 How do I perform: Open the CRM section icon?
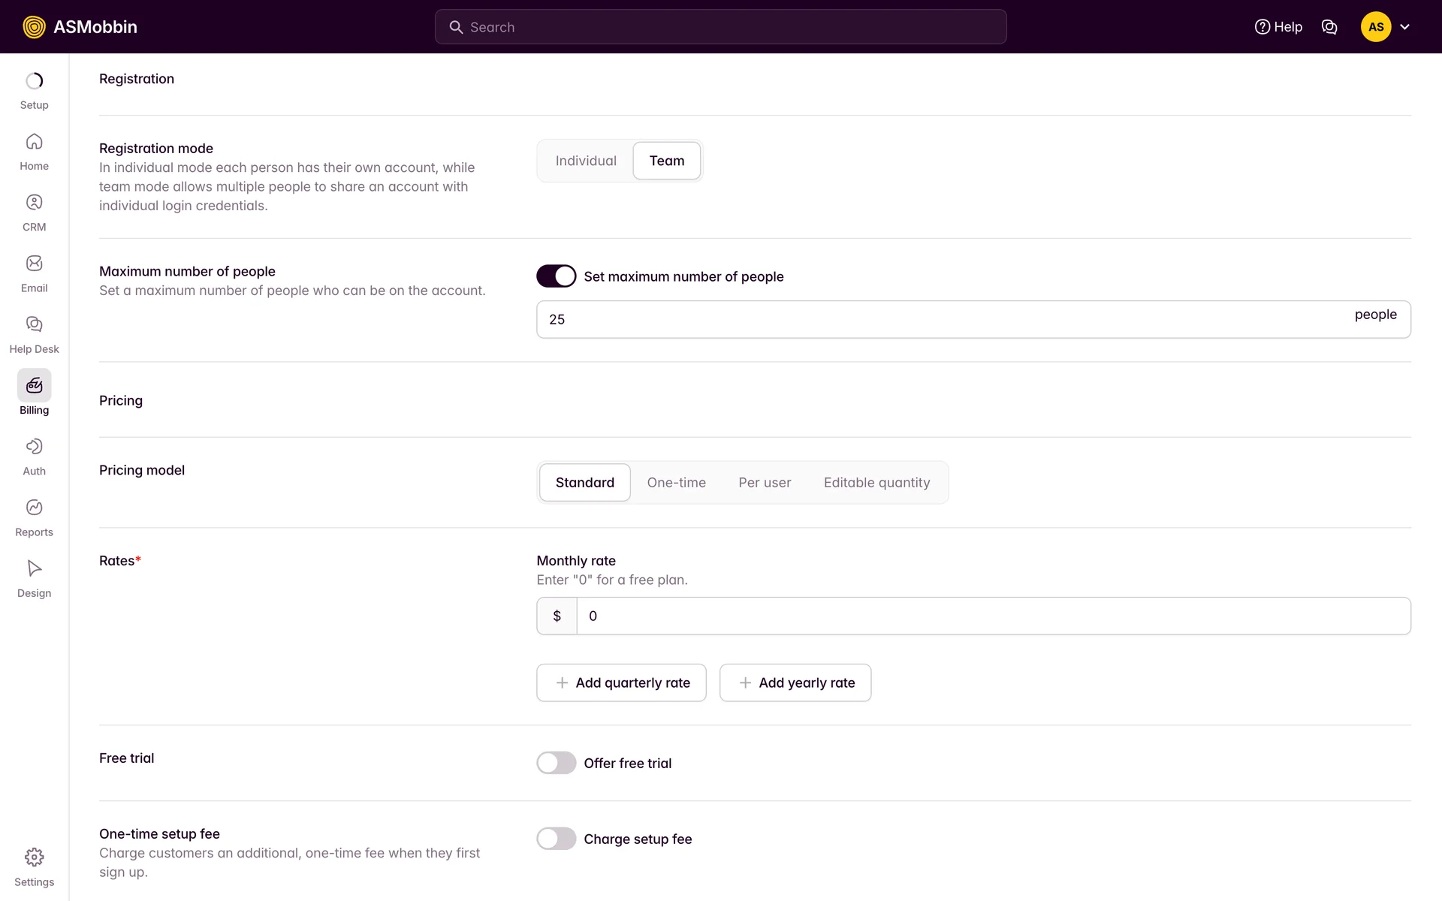point(34,203)
